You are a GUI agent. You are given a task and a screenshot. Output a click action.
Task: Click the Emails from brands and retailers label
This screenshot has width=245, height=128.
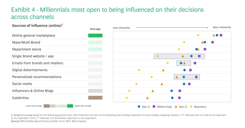(37, 63)
